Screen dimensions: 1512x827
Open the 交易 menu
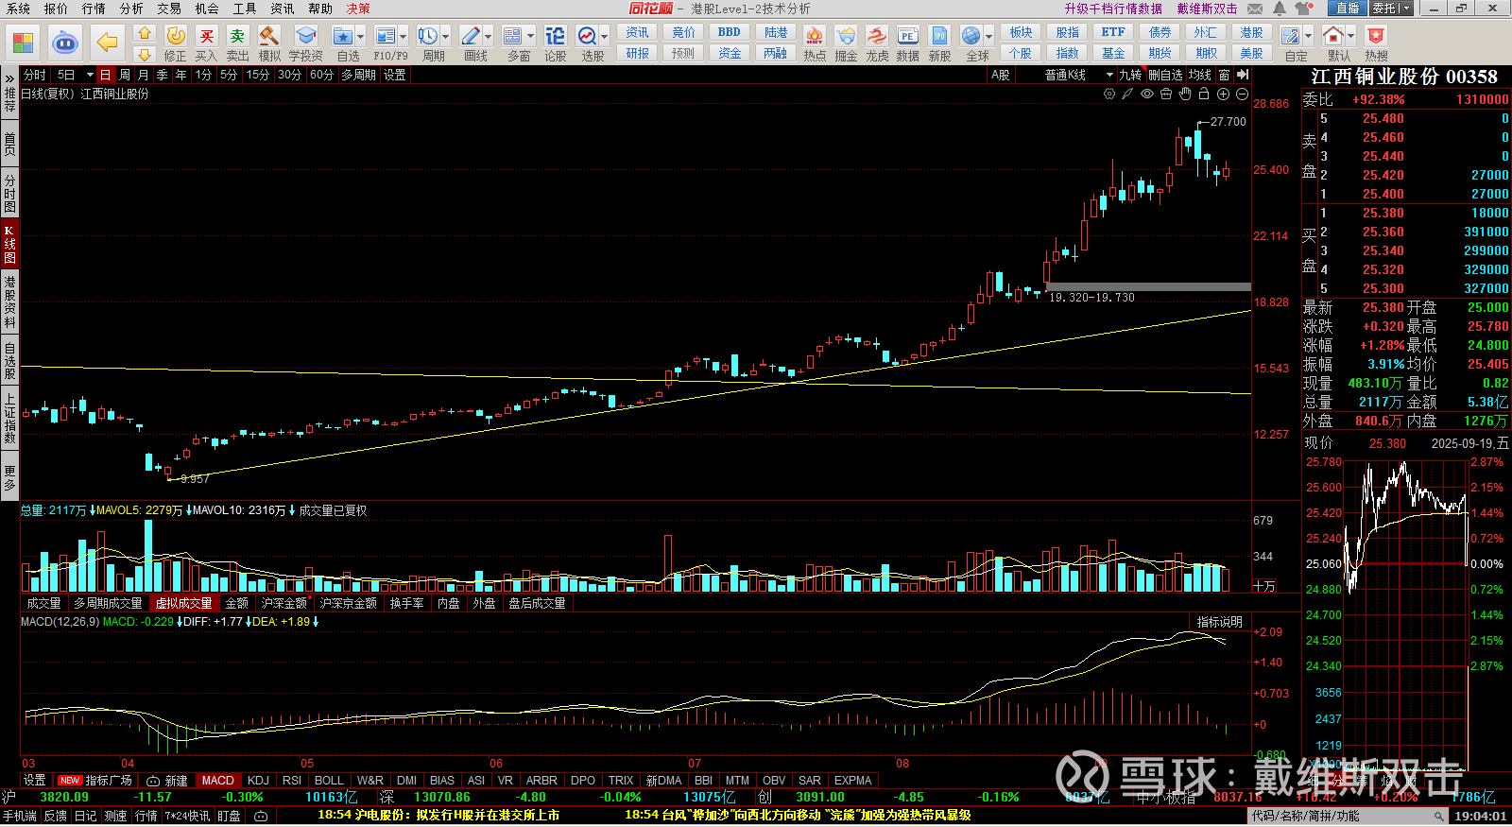click(x=169, y=9)
